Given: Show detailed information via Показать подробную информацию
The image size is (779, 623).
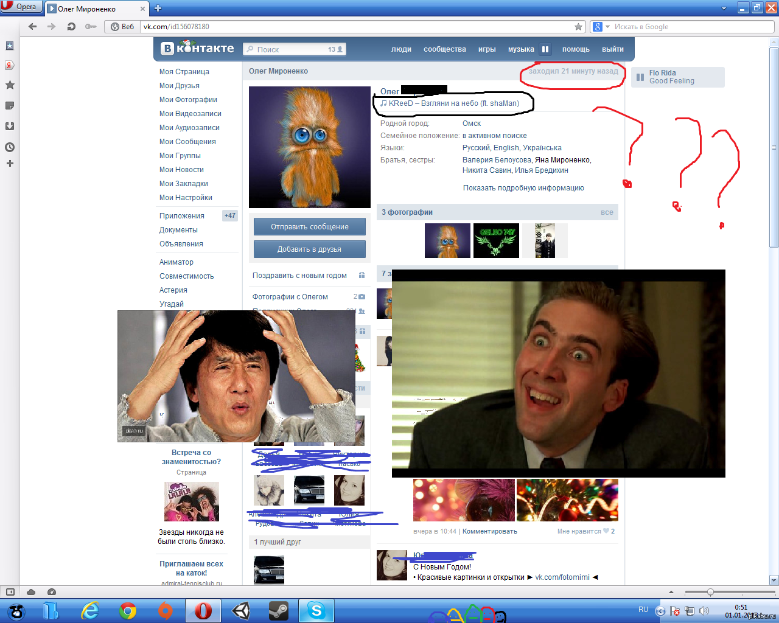Looking at the screenshot, I should [x=523, y=188].
